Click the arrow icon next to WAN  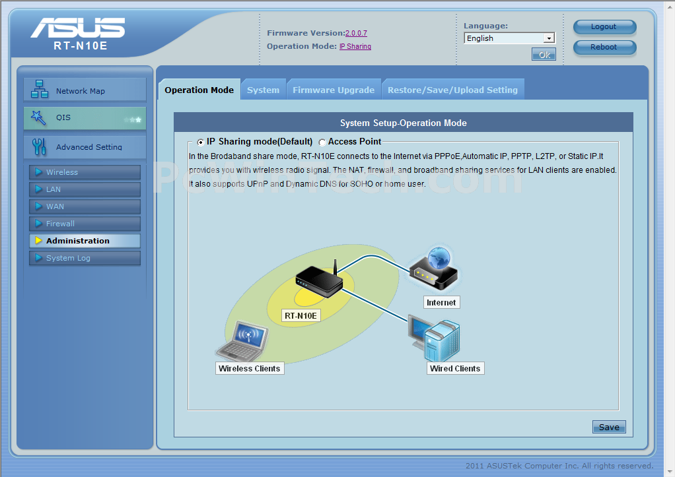(x=39, y=207)
